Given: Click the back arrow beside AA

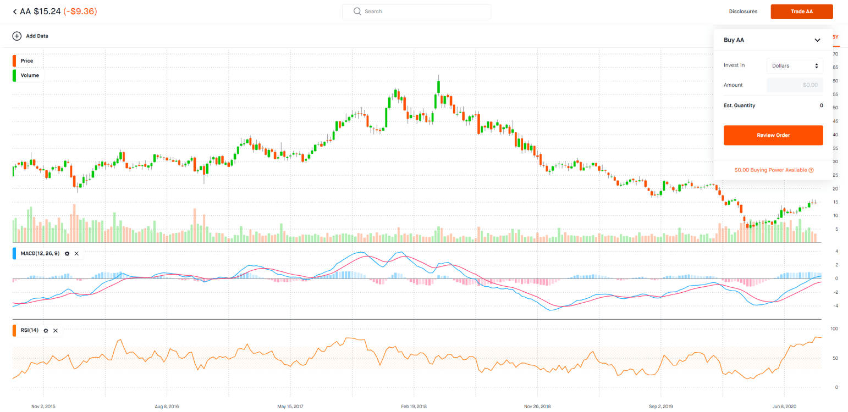Looking at the screenshot, I should click(15, 12).
